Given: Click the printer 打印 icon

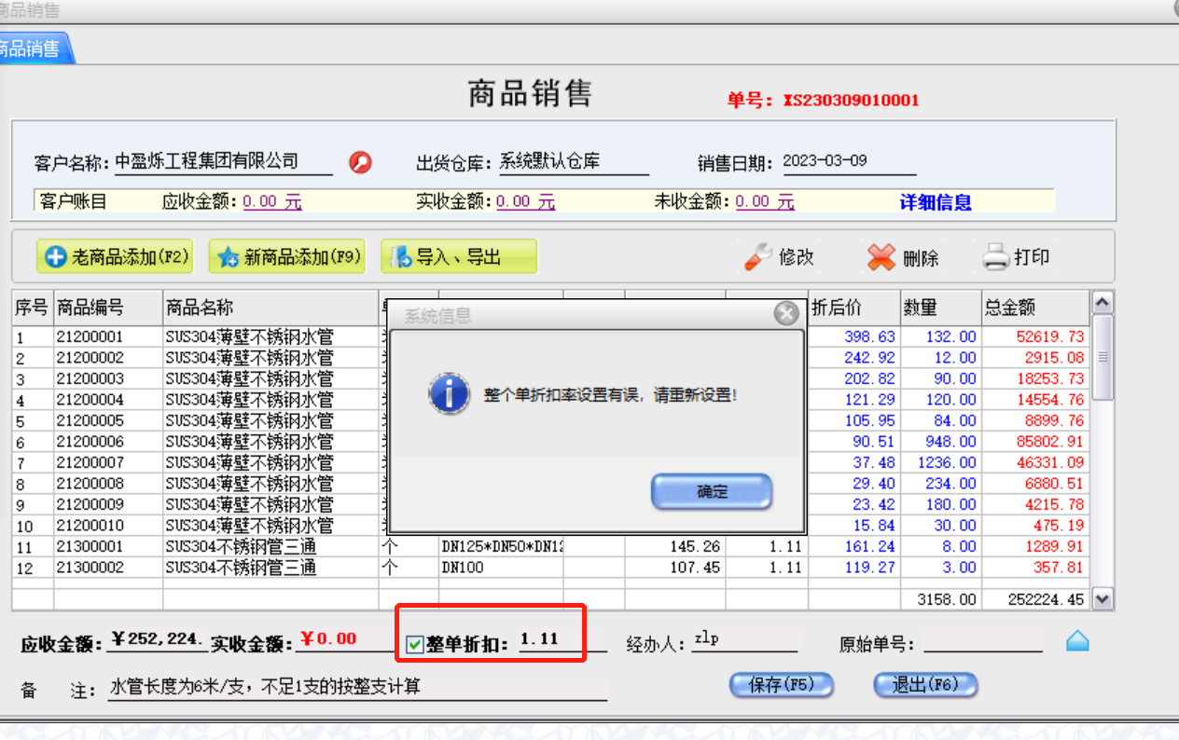Looking at the screenshot, I should point(996,257).
